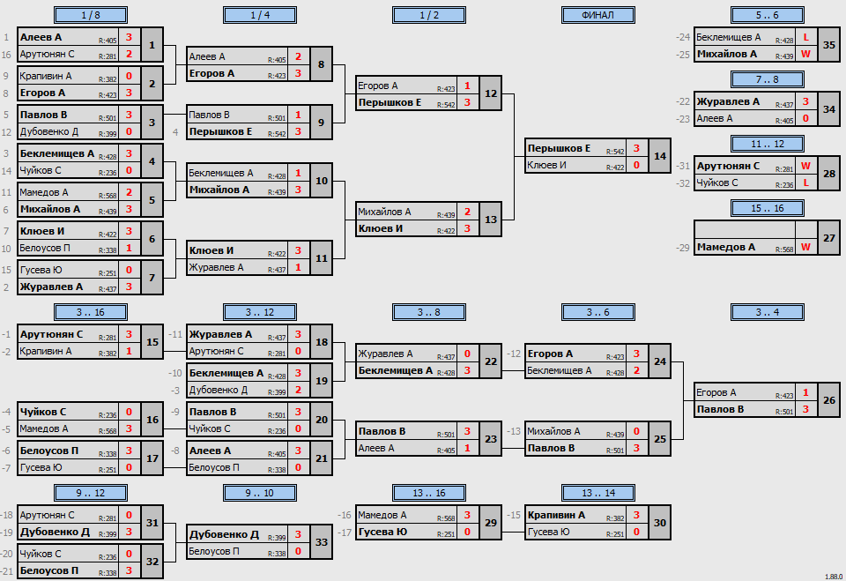Open match number 35 box
The height and width of the screenshot is (581, 846).
(828, 45)
